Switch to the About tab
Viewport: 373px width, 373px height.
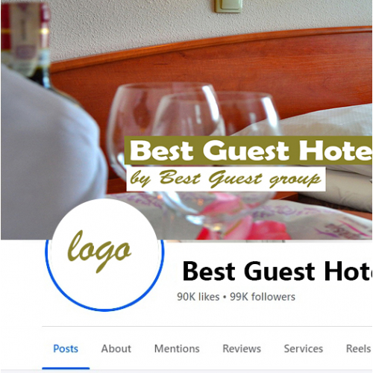coord(116,348)
